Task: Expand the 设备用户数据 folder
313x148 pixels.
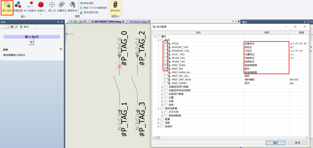Action: point(162,94)
